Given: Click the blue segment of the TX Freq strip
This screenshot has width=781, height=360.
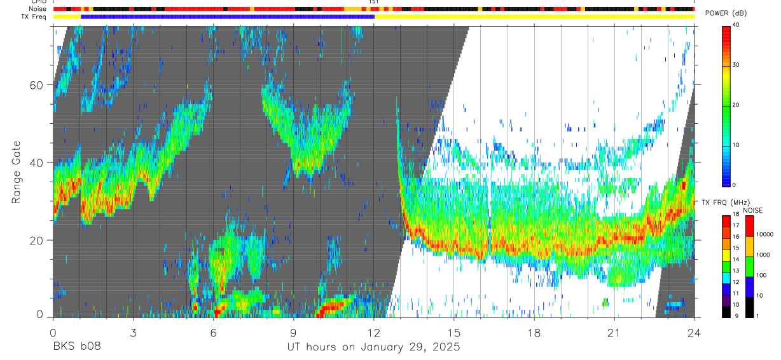Looking at the screenshot, I should tap(228, 17).
